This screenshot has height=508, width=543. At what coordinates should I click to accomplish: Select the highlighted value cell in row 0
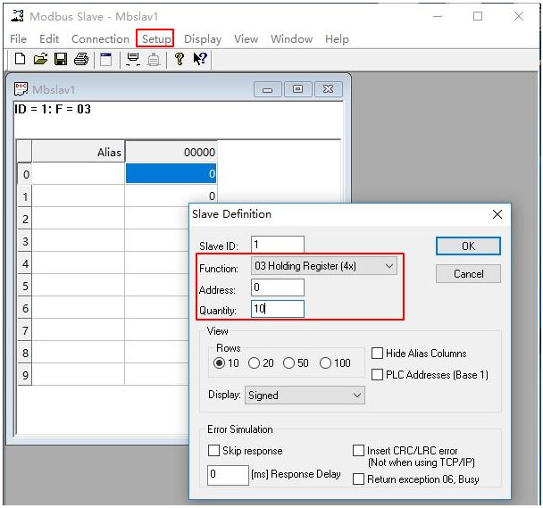pos(171,173)
